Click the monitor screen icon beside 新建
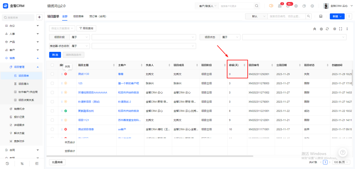355x169 pixels. click(x=321, y=16)
